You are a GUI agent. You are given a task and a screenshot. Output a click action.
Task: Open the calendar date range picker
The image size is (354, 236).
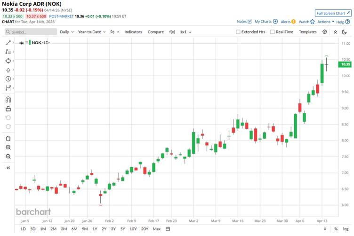pyautogui.click(x=168, y=229)
